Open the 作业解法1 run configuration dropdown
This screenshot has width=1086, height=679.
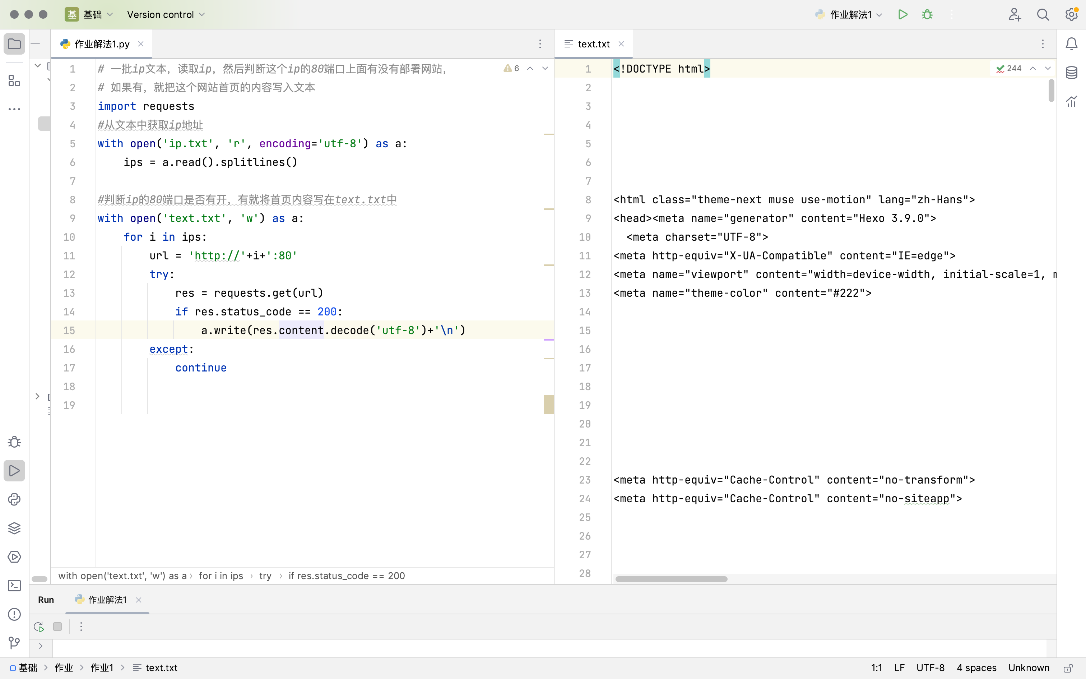pyautogui.click(x=849, y=14)
